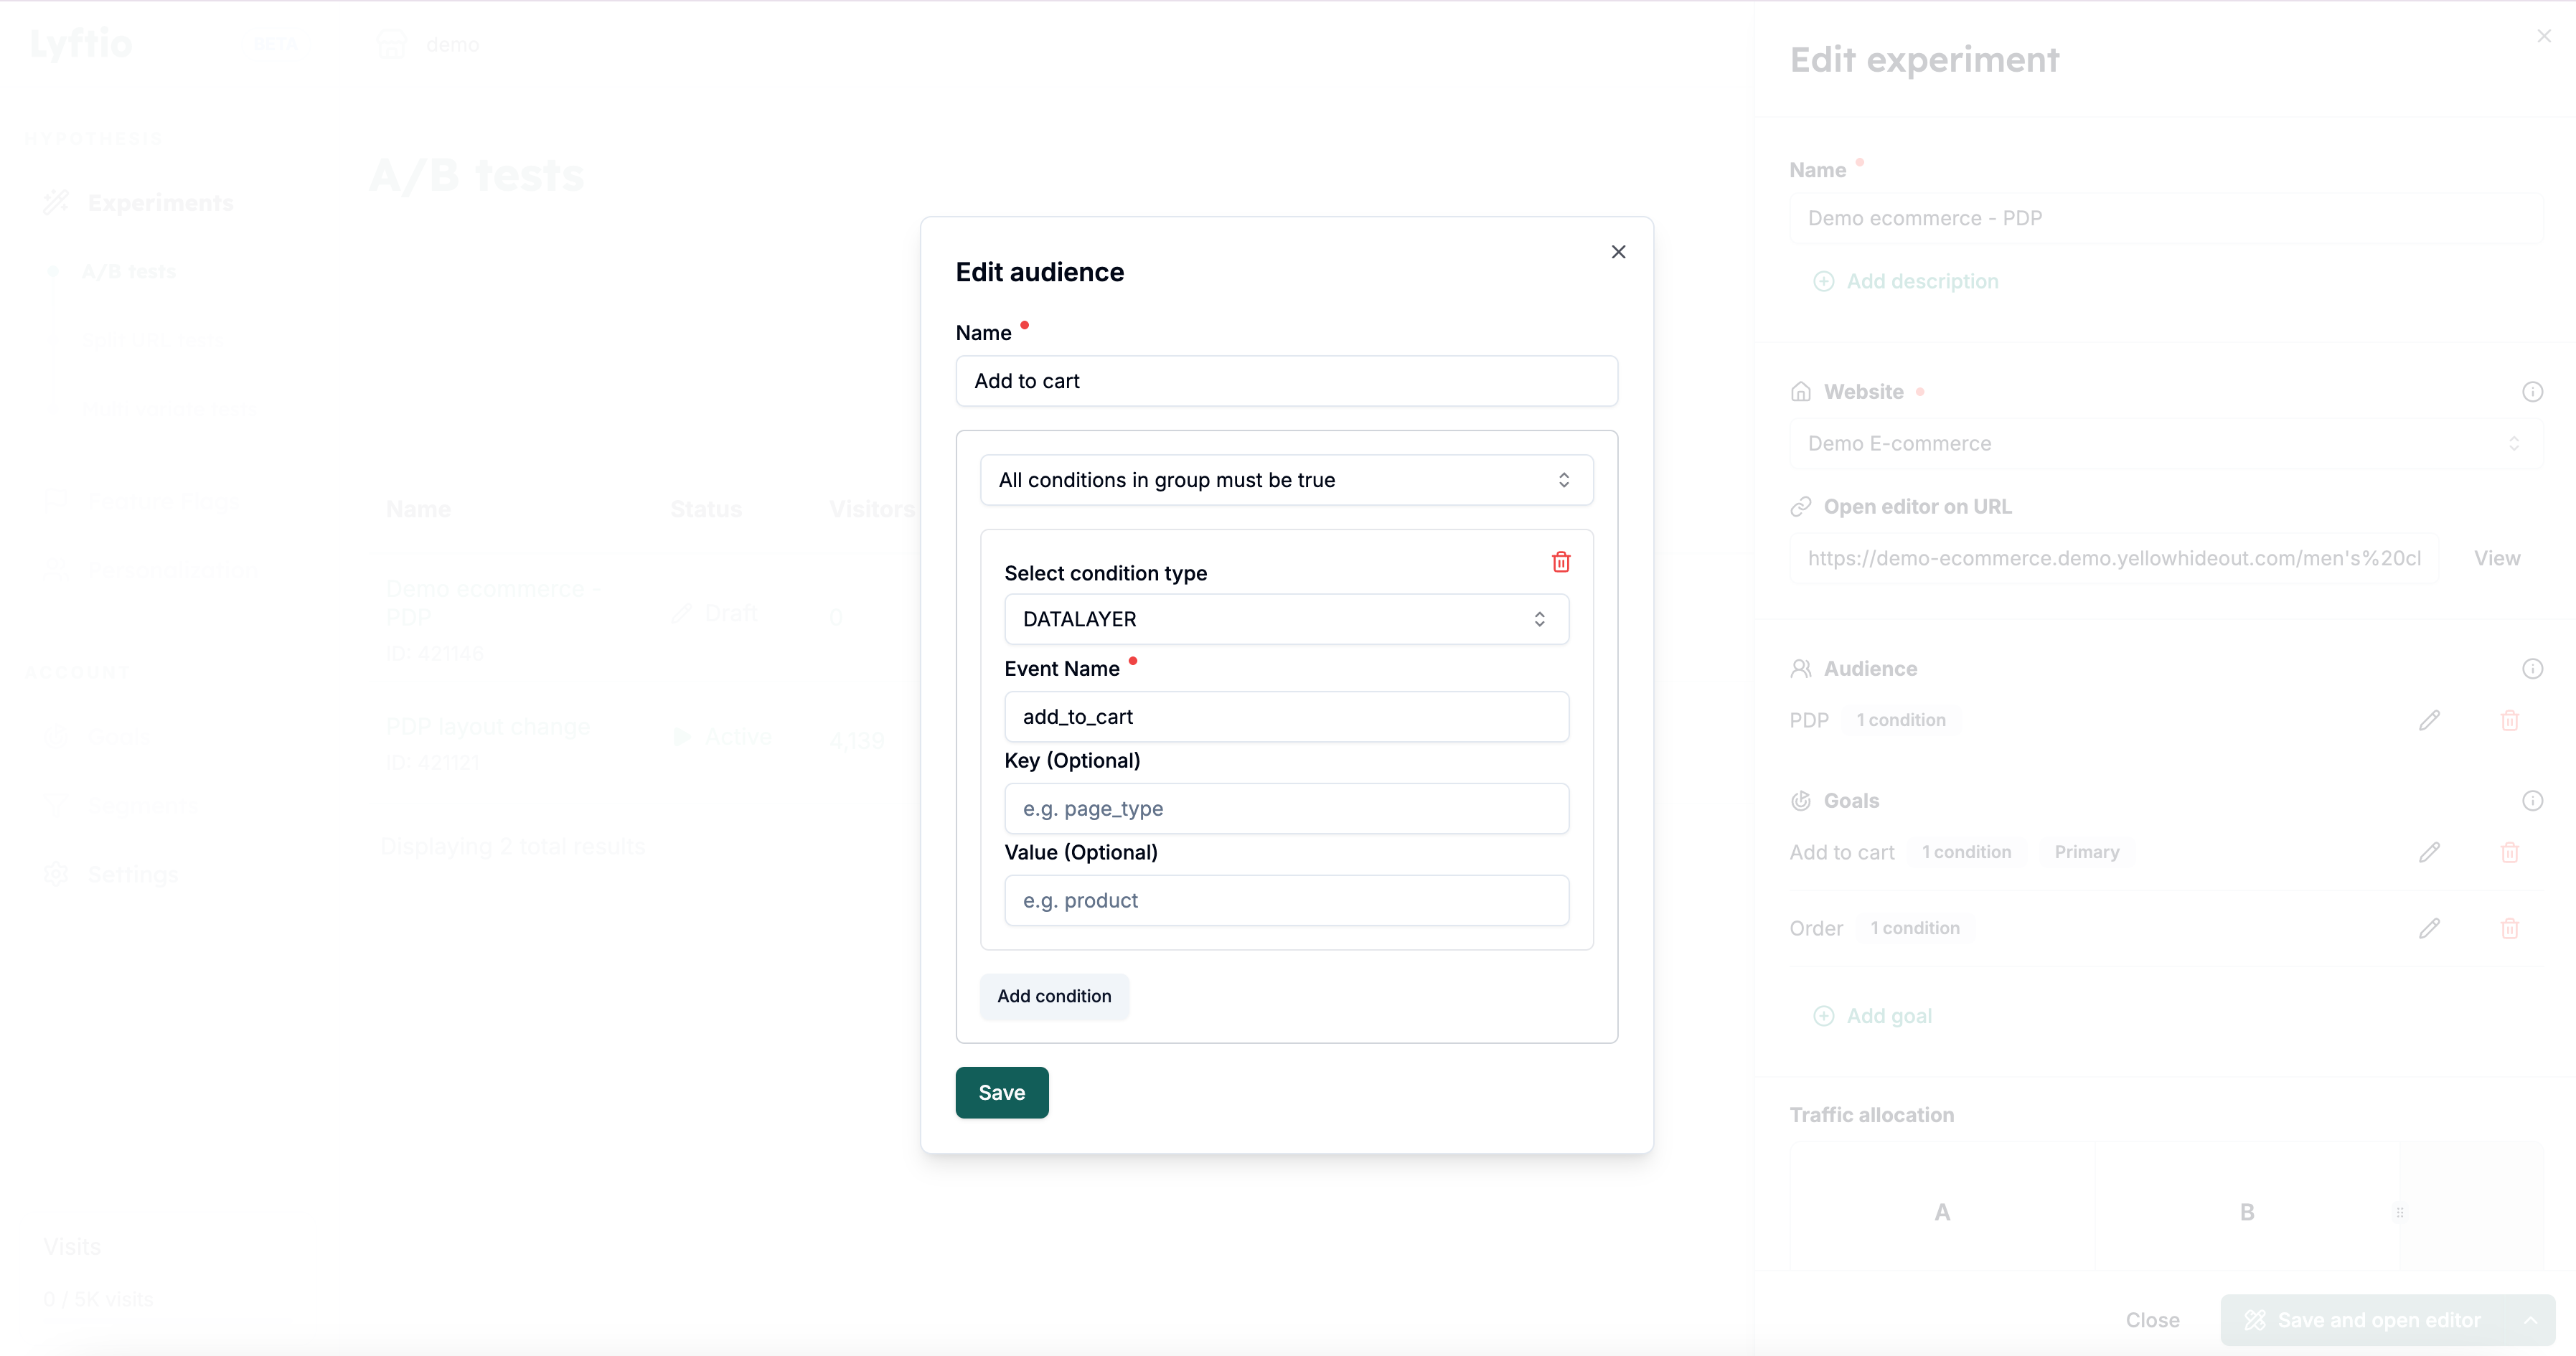2576x1356 pixels.
Task: Edit the Add to cart goal
Action: click(x=2429, y=852)
